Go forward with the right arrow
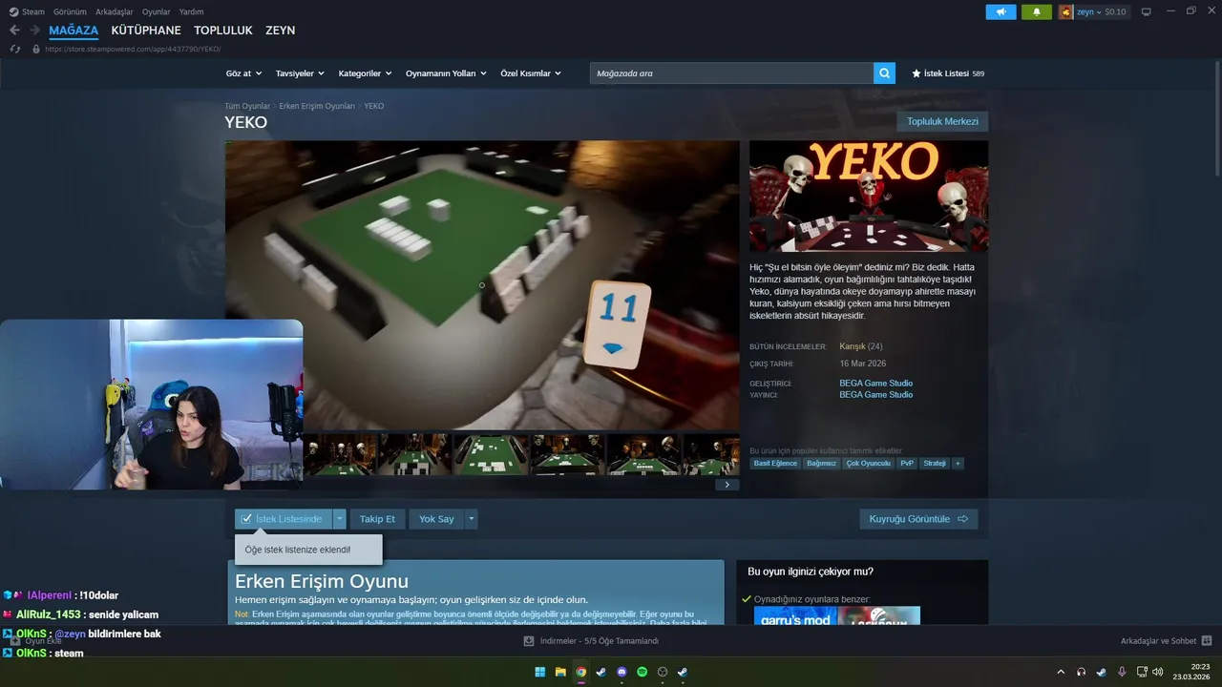The width and height of the screenshot is (1222, 687). pos(34,31)
